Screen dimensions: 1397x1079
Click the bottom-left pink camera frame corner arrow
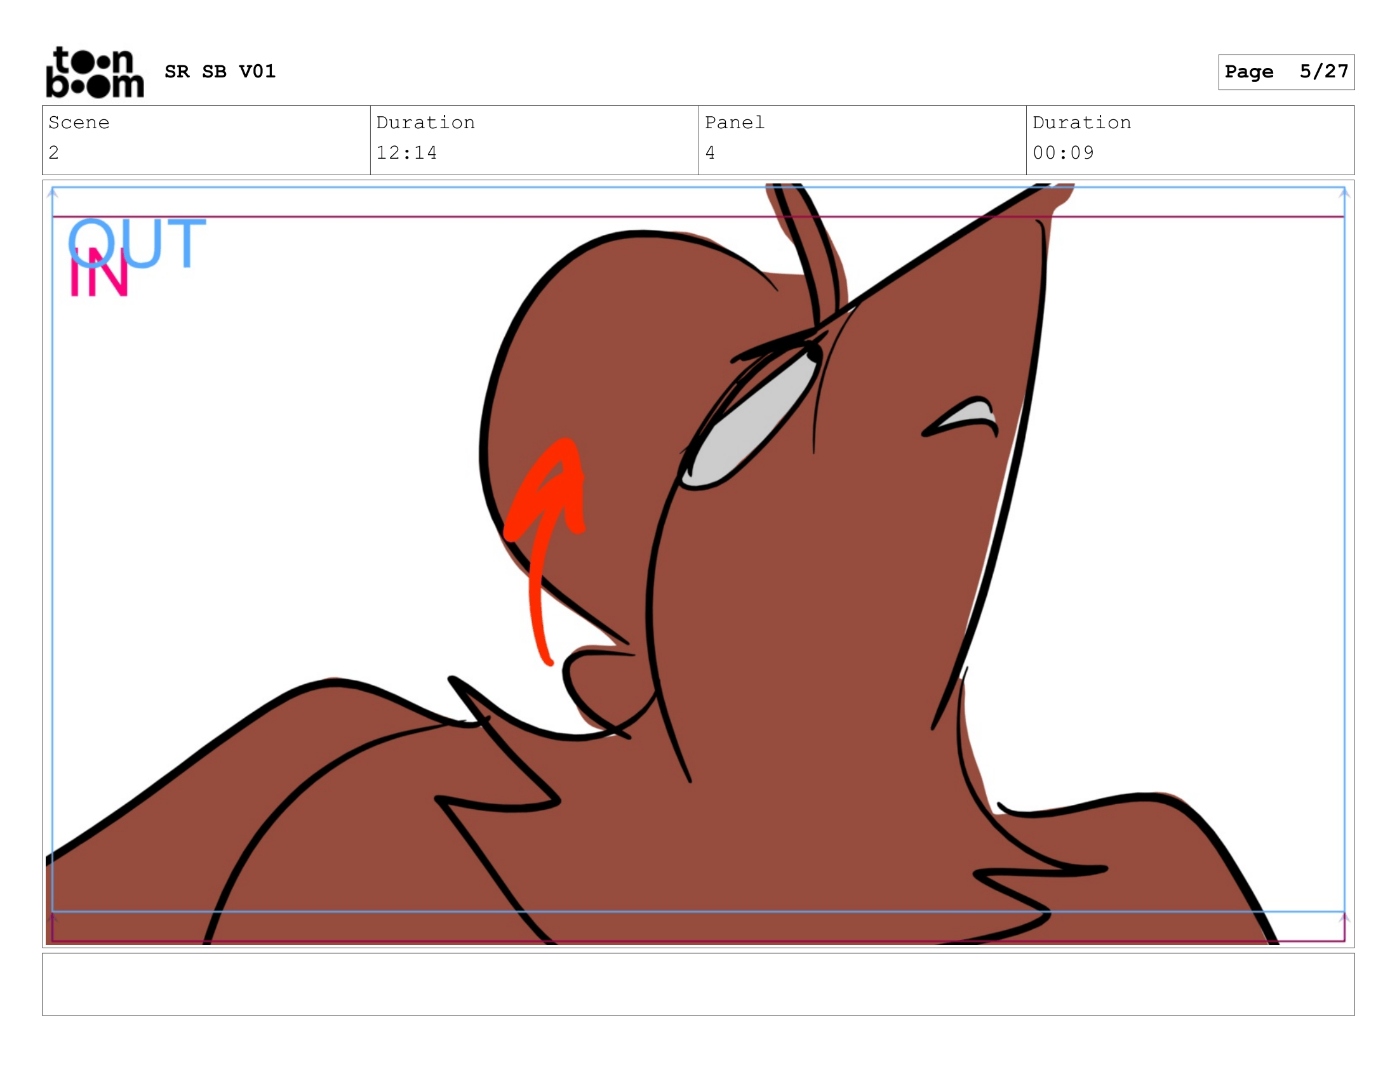pos(53,918)
